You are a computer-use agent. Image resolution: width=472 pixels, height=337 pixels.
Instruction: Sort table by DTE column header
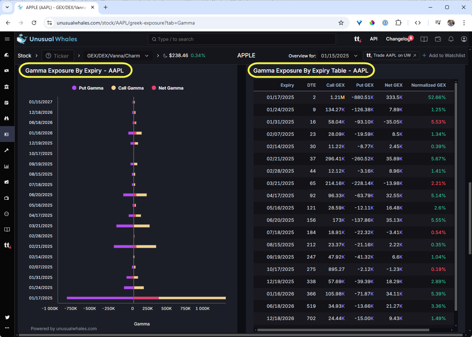point(311,85)
